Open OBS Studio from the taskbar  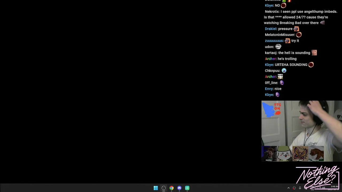coord(164,188)
